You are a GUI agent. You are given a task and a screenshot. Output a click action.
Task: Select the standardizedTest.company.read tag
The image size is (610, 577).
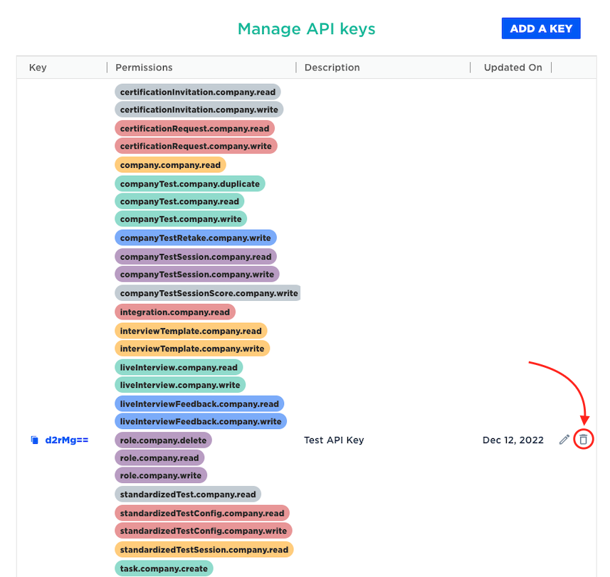(188, 494)
